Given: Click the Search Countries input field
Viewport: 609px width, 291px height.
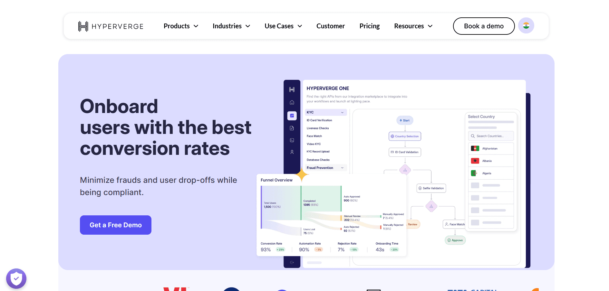Looking at the screenshot, I should point(491,136).
